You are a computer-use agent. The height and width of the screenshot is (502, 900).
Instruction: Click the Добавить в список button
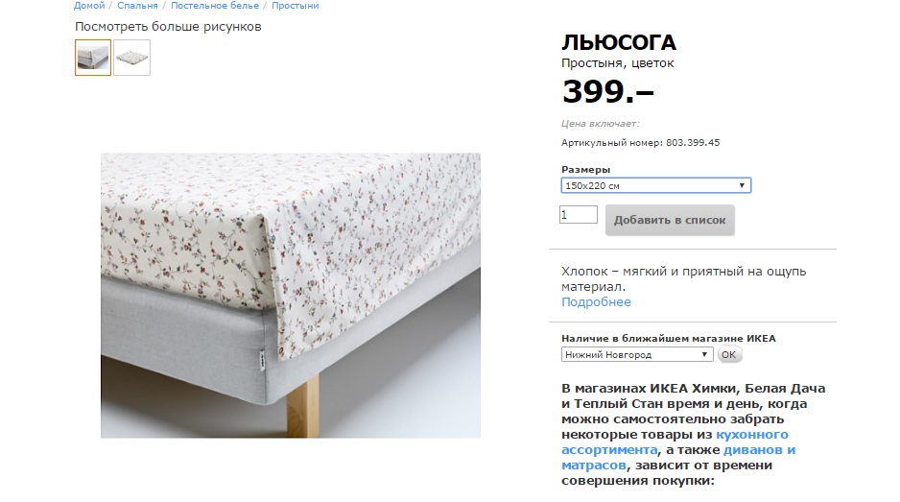pos(670,220)
